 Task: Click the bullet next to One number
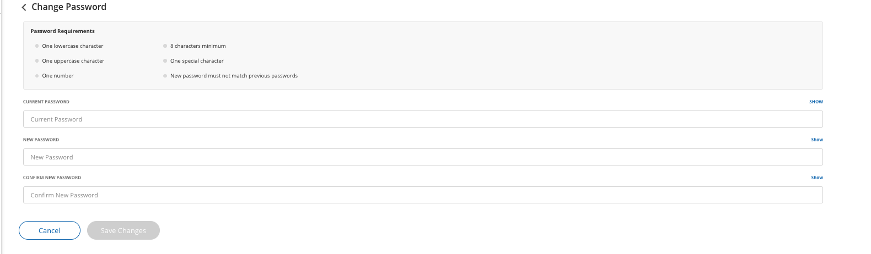[37, 76]
